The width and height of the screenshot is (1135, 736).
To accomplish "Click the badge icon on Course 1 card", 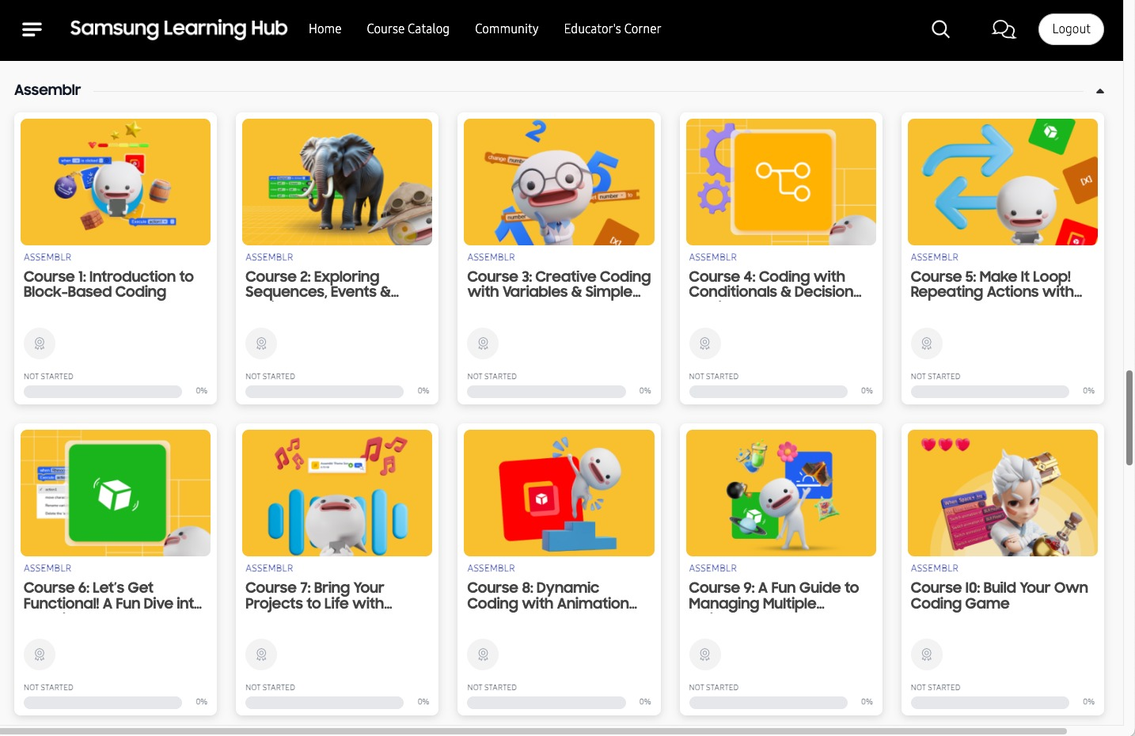I will coord(40,343).
